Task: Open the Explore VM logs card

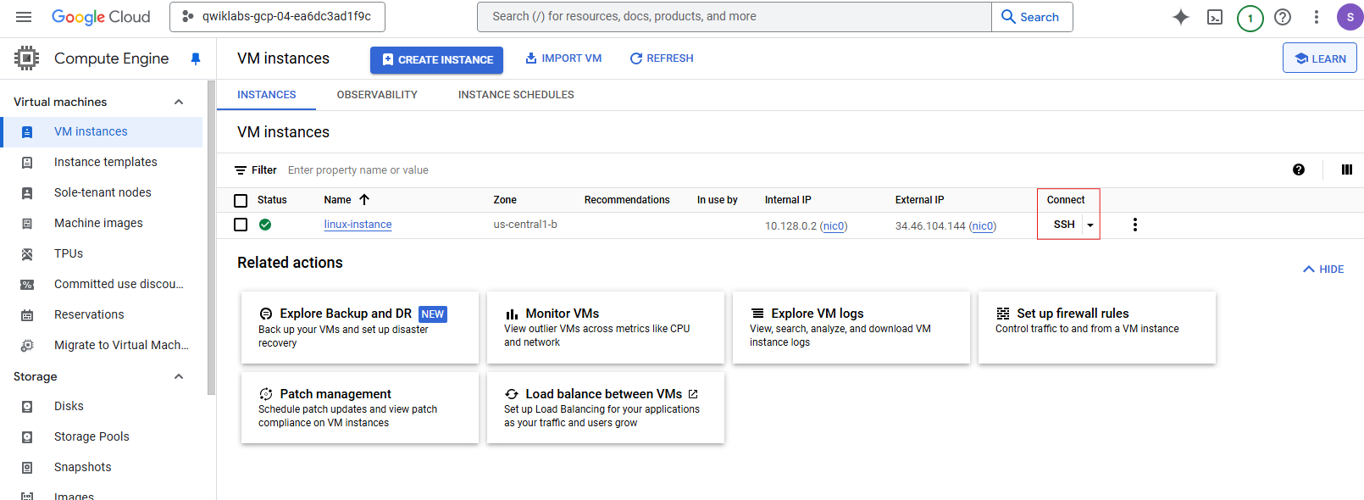Action: (851, 328)
